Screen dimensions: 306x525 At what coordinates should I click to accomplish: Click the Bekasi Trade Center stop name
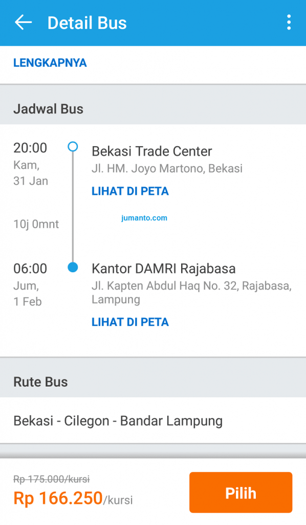coord(152,151)
